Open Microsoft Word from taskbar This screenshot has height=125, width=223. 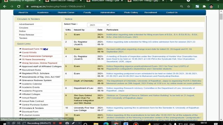click(126, 124)
